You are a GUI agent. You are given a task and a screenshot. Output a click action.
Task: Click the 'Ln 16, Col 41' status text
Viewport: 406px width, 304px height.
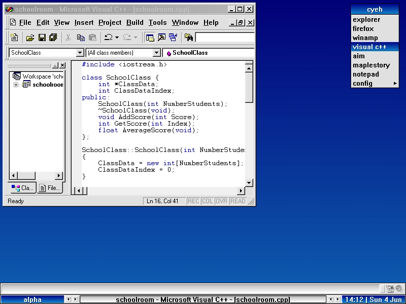coord(162,201)
